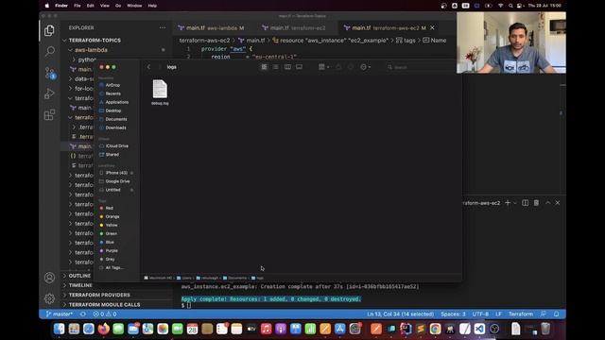Select the Red tag in Finder sidebar
605x340 pixels.
tap(110, 208)
